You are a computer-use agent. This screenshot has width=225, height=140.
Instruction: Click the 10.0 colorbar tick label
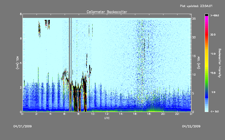(x=213, y=73)
